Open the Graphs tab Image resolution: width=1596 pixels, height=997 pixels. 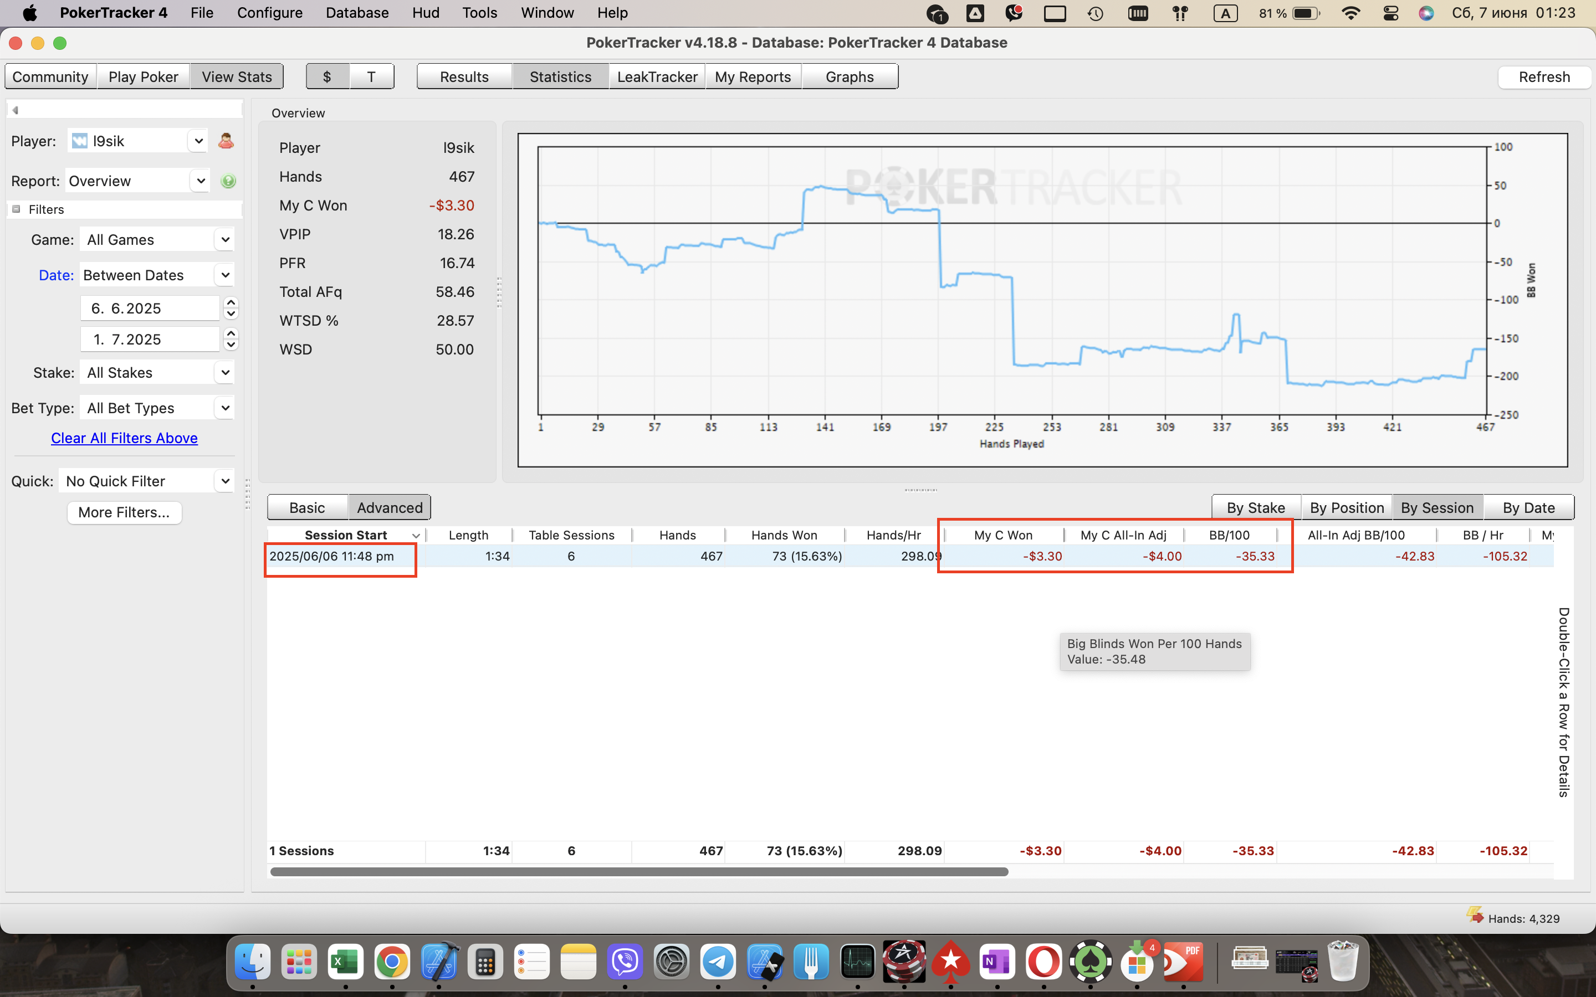point(850,76)
